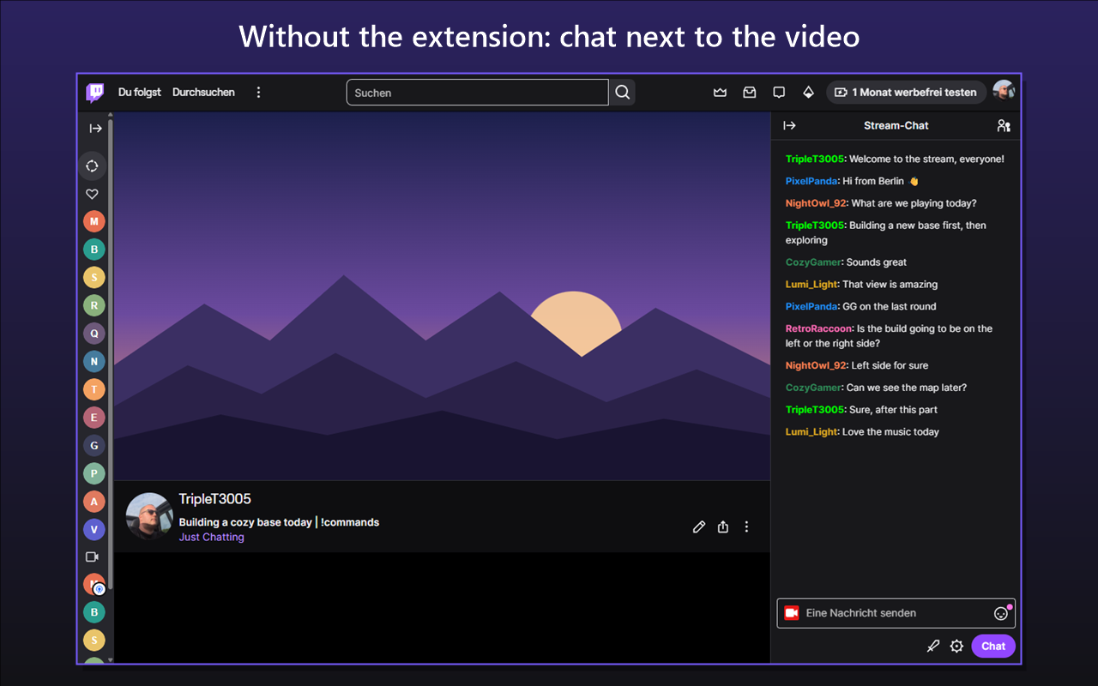
Task: Share the stream via share icon
Action: point(723,527)
